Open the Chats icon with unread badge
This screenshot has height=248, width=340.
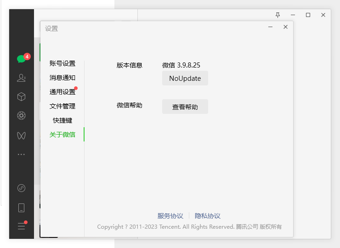point(21,59)
